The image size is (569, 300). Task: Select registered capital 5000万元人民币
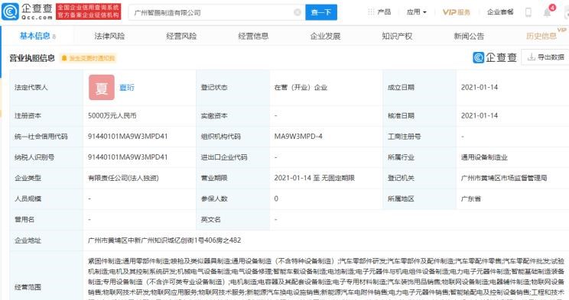(x=112, y=115)
